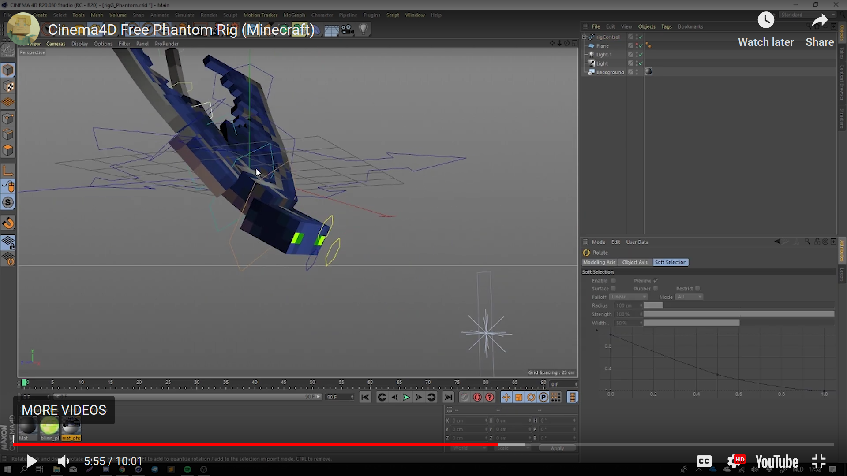Click the Strength value stepper arrows
Image resolution: width=847 pixels, height=476 pixels.
[641, 314]
